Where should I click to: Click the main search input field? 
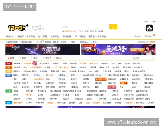85,27
